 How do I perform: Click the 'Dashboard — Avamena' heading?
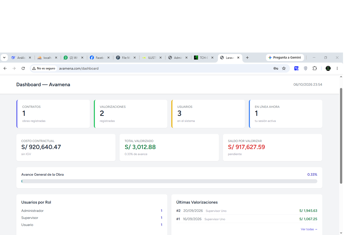[43, 85]
